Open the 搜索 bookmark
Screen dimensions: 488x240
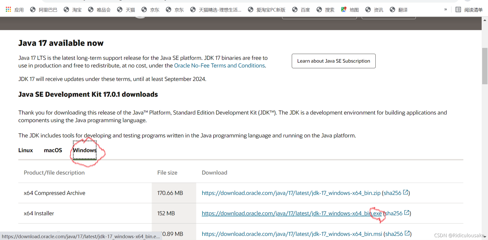(326, 10)
